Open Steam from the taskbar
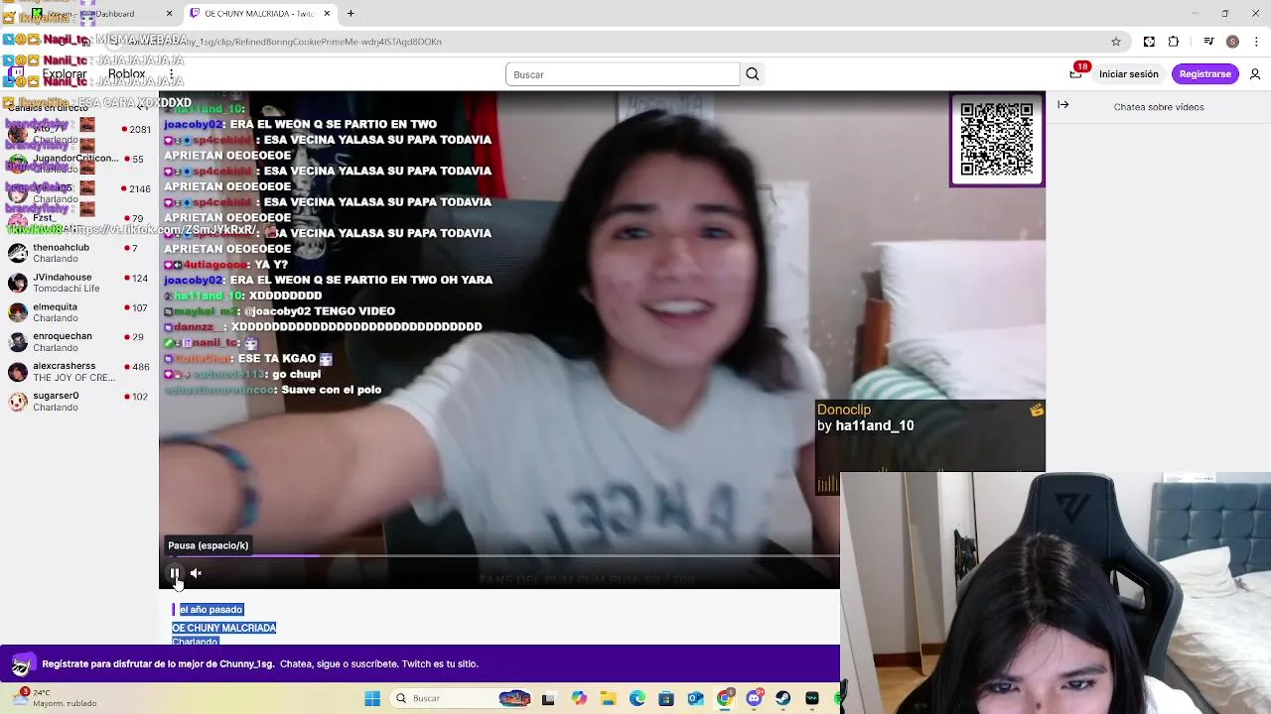This screenshot has height=714, width=1271. click(783, 698)
